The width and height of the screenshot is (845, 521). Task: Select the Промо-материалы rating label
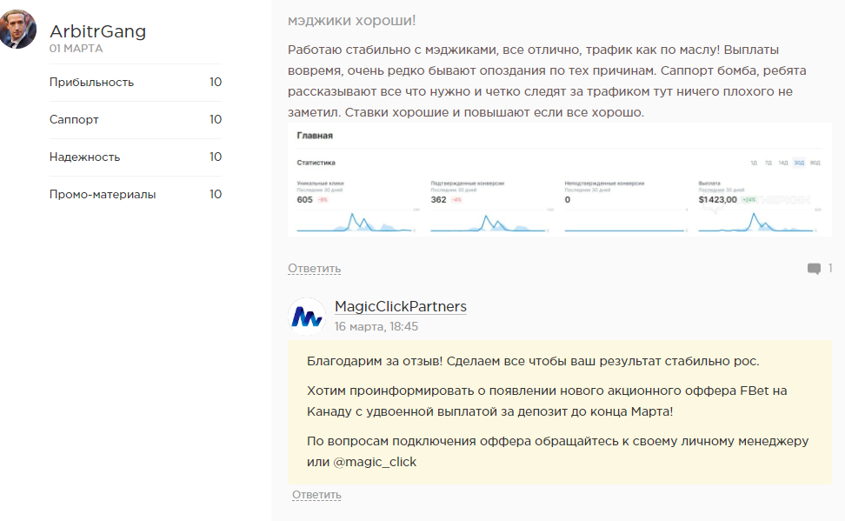pyautogui.click(x=103, y=194)
